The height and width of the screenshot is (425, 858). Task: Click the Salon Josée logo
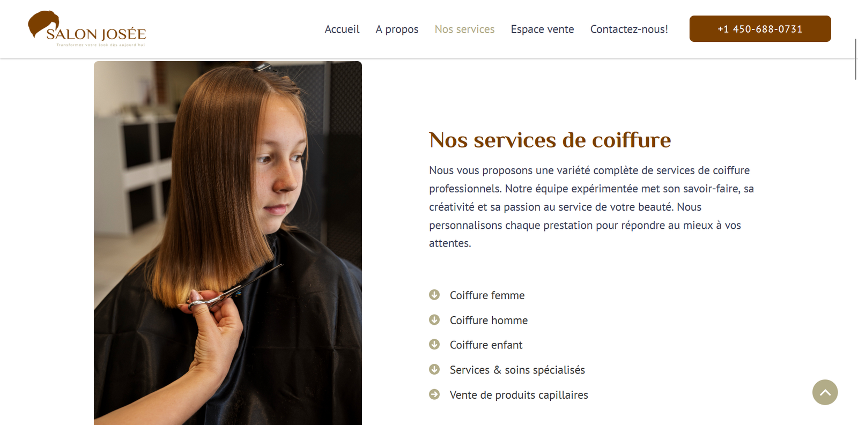87,29
